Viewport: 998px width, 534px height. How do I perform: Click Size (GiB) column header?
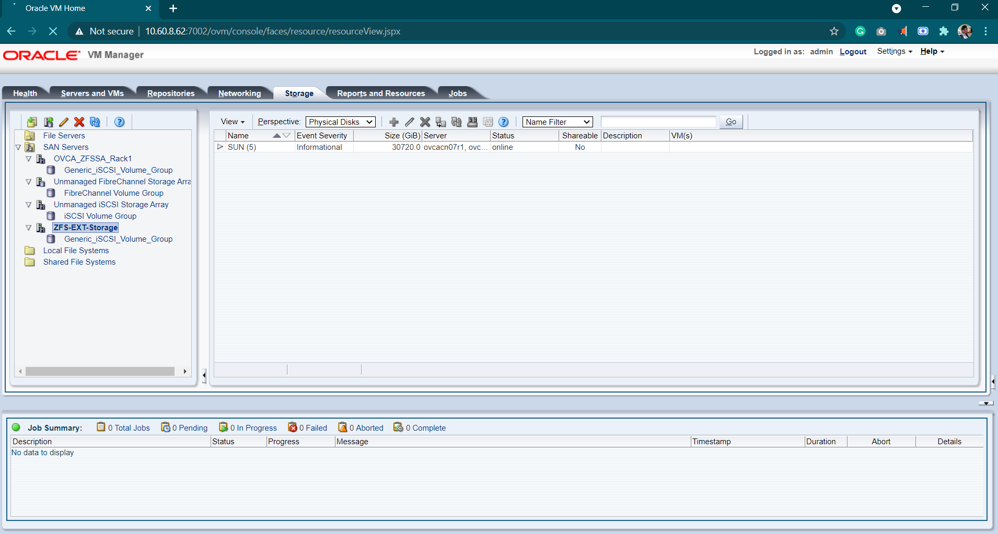point(388,136)
